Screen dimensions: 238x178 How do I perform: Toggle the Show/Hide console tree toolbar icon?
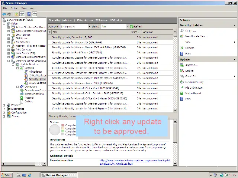point(22,14)
